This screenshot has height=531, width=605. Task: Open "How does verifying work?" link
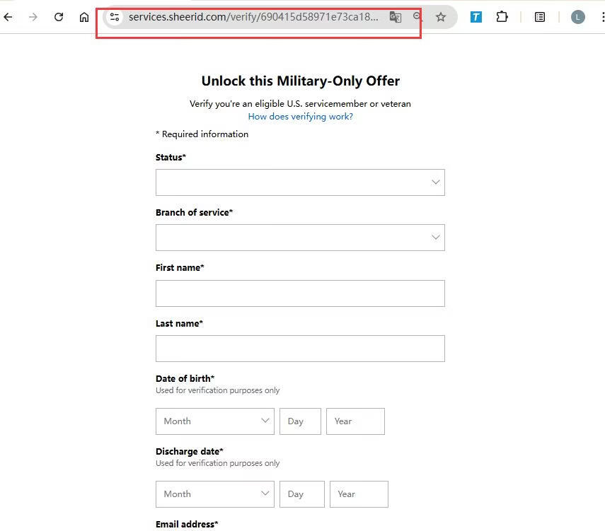300,117
